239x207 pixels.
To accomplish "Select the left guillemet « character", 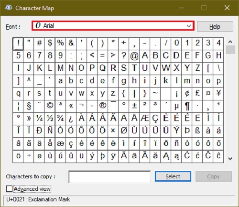I will [71, 106].
